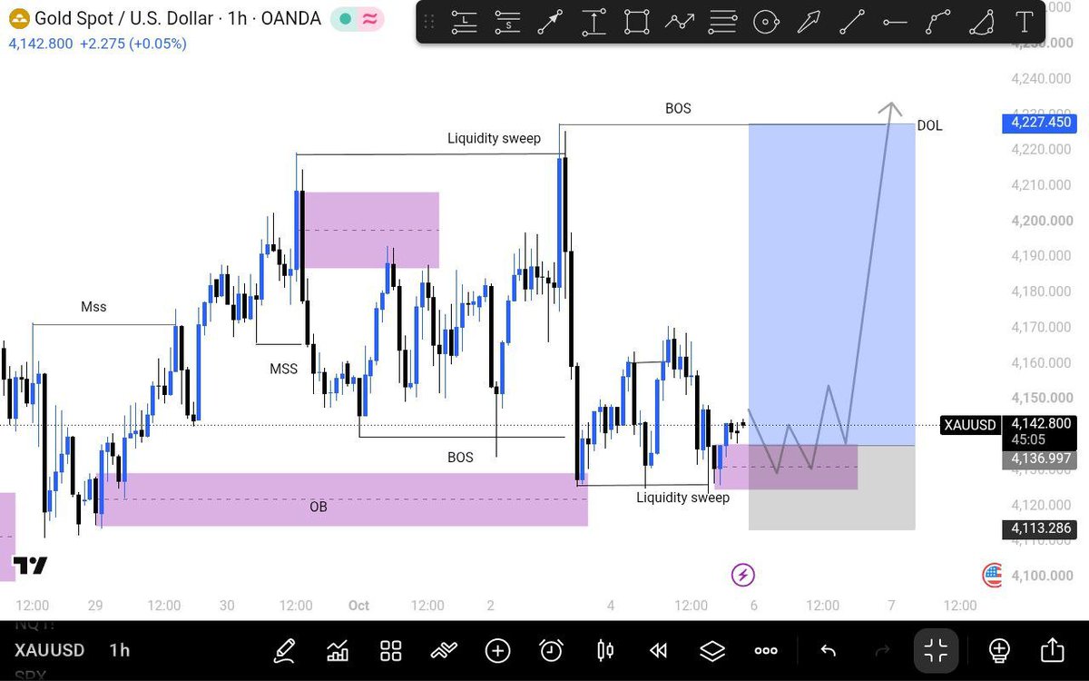Open the US flag economic event marker
This screenshot has width=1089, height=681.
(993, 575)
